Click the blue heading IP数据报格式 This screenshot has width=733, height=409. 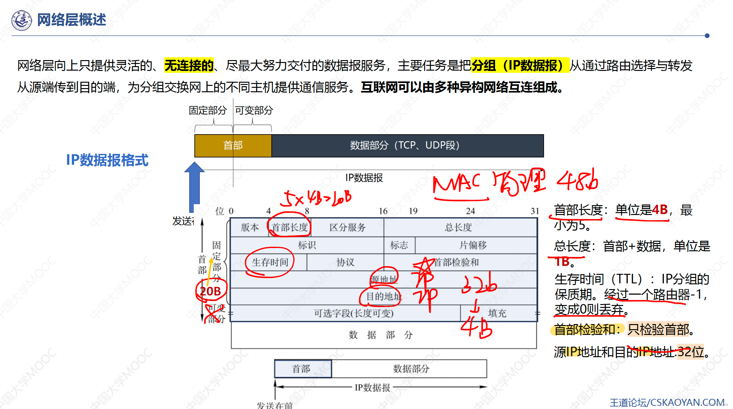[x=107, y=160]
